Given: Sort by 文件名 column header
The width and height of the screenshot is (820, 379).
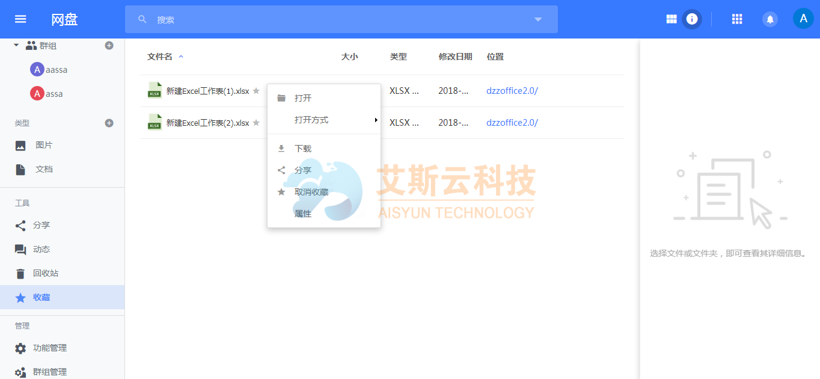Looking at the screenshot, I should [x=160, y=57].
